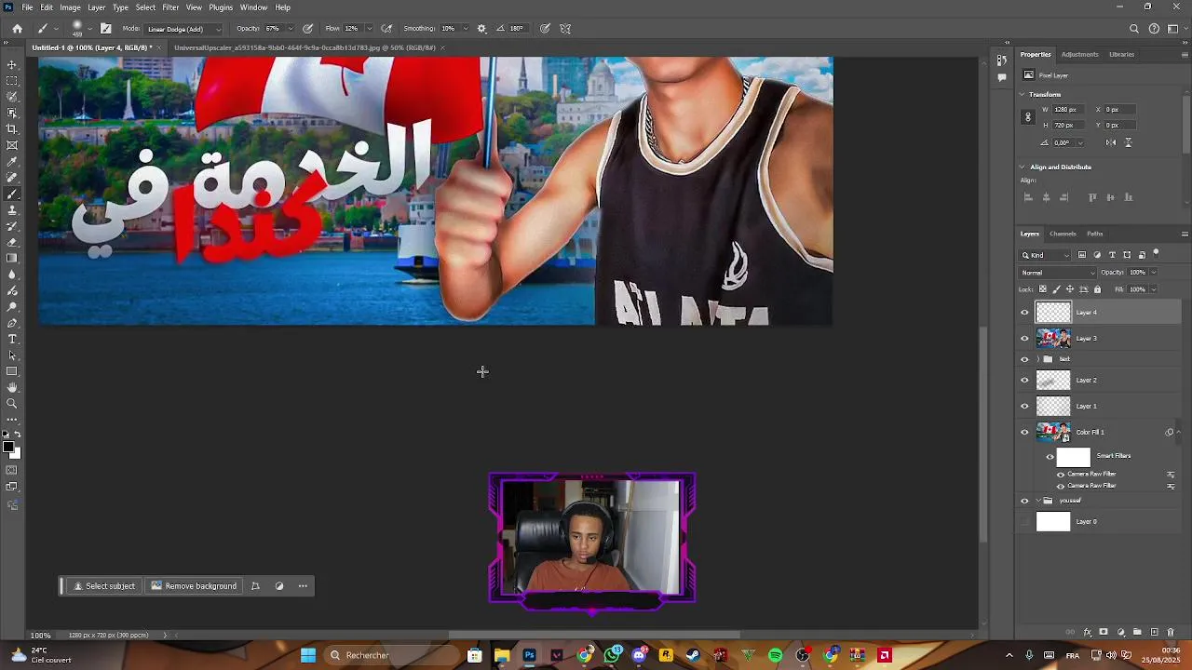
Task: Open the layer blend mode Normal dropdown
Action: click(x=1059, y=273)
